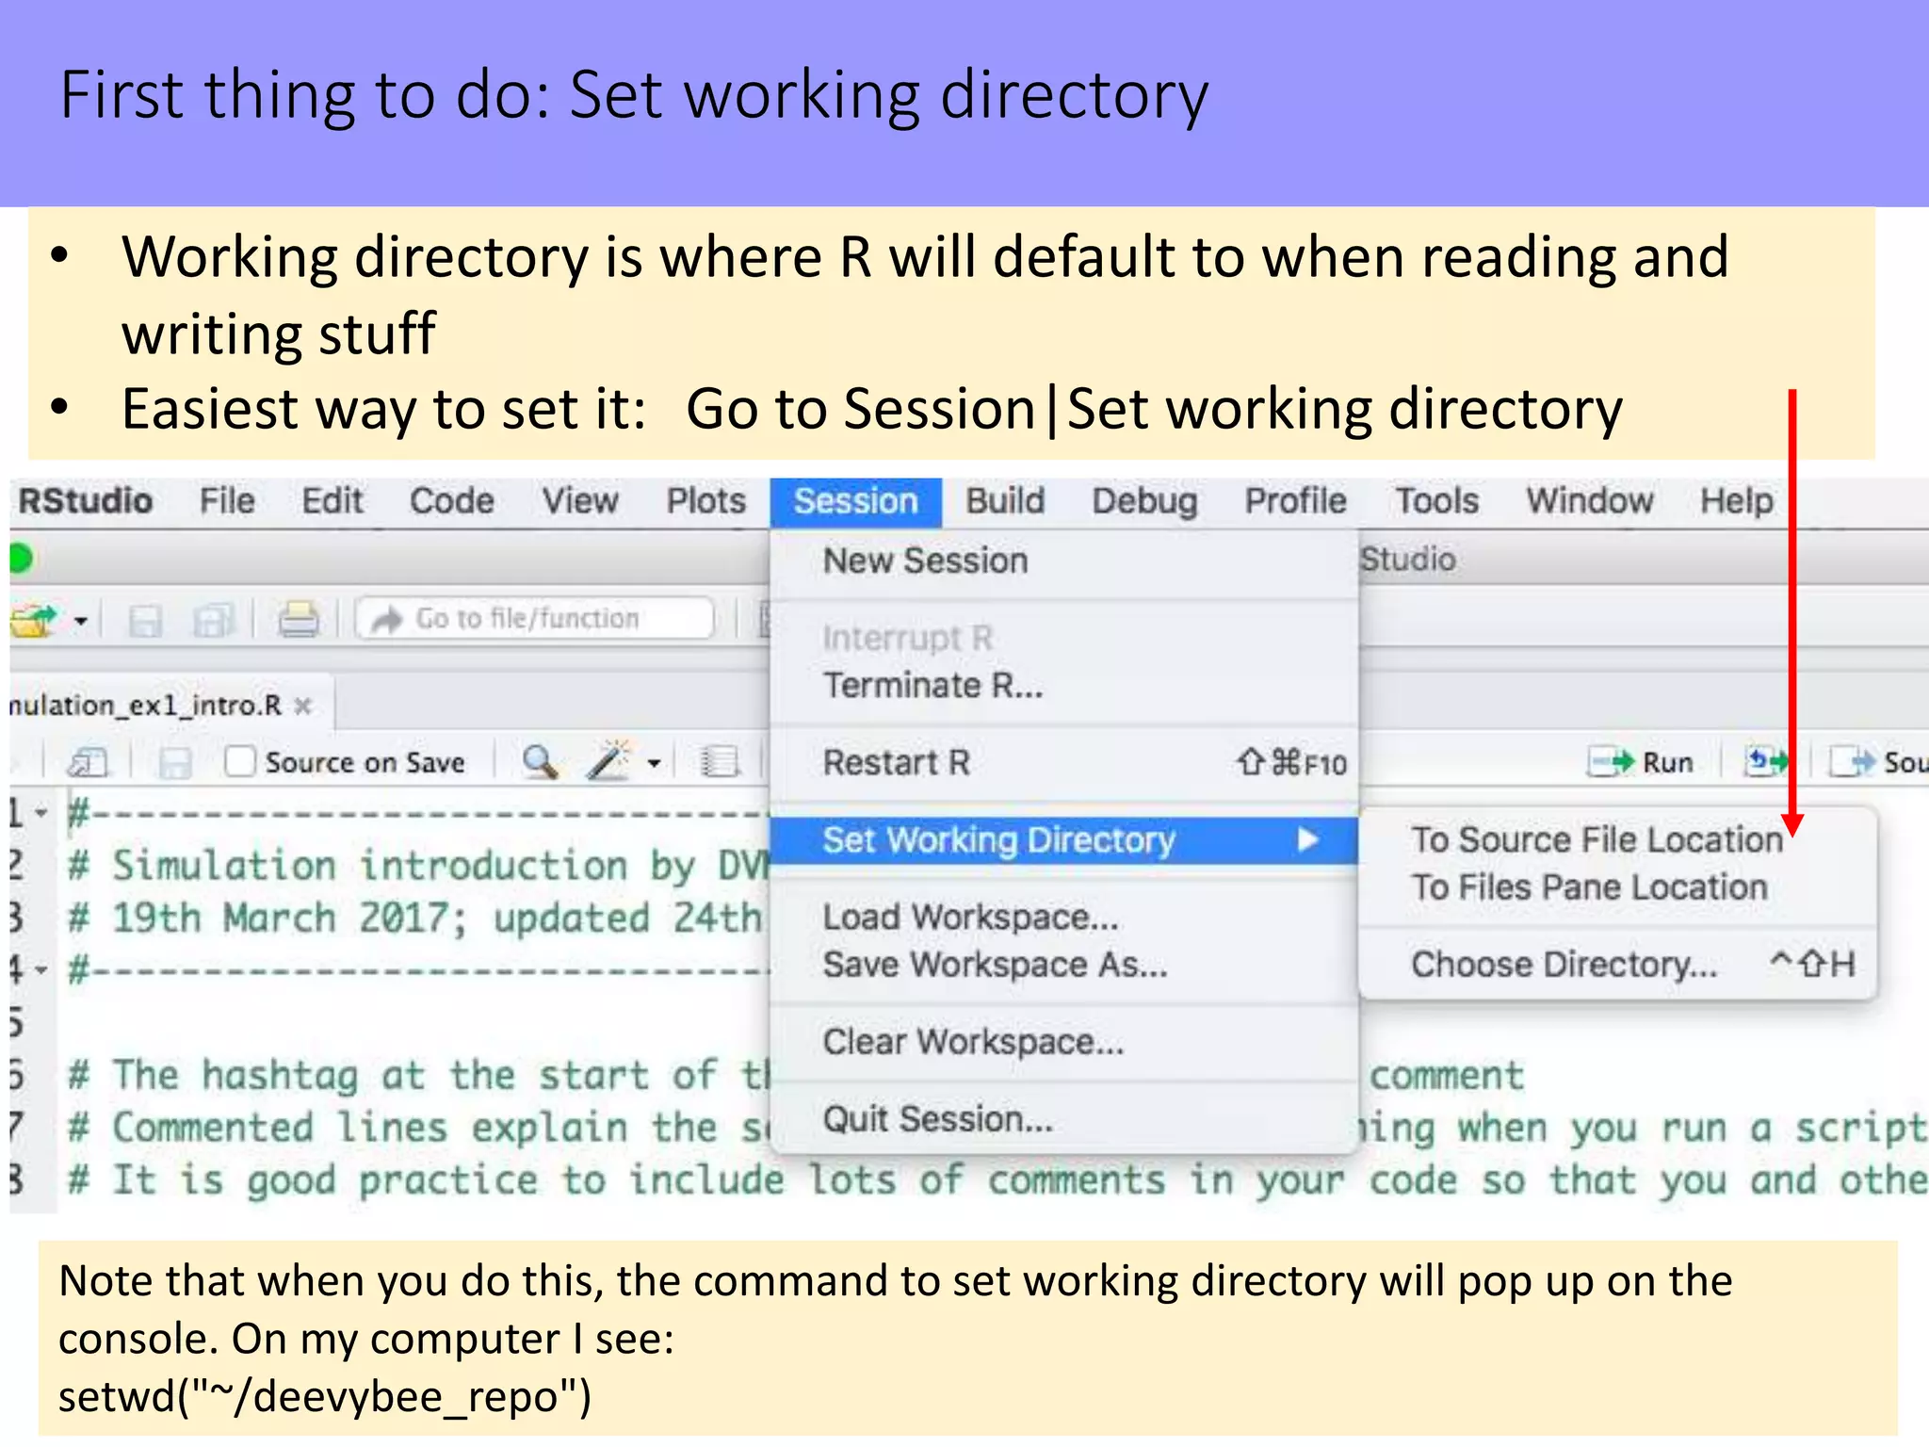
Task: Click the 'The hashtag at the start' line
Action: coord(418,1076)
